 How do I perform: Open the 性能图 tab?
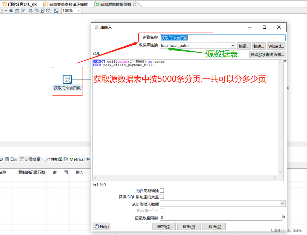coord(54,159)
